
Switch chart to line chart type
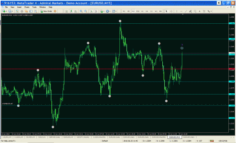(76, 11)
